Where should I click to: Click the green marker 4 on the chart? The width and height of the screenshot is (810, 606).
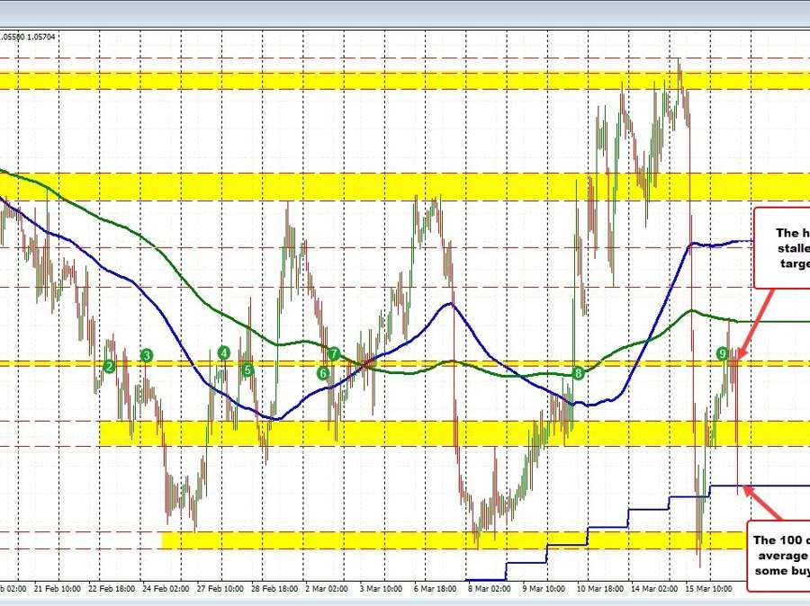[x=223, y=353]
